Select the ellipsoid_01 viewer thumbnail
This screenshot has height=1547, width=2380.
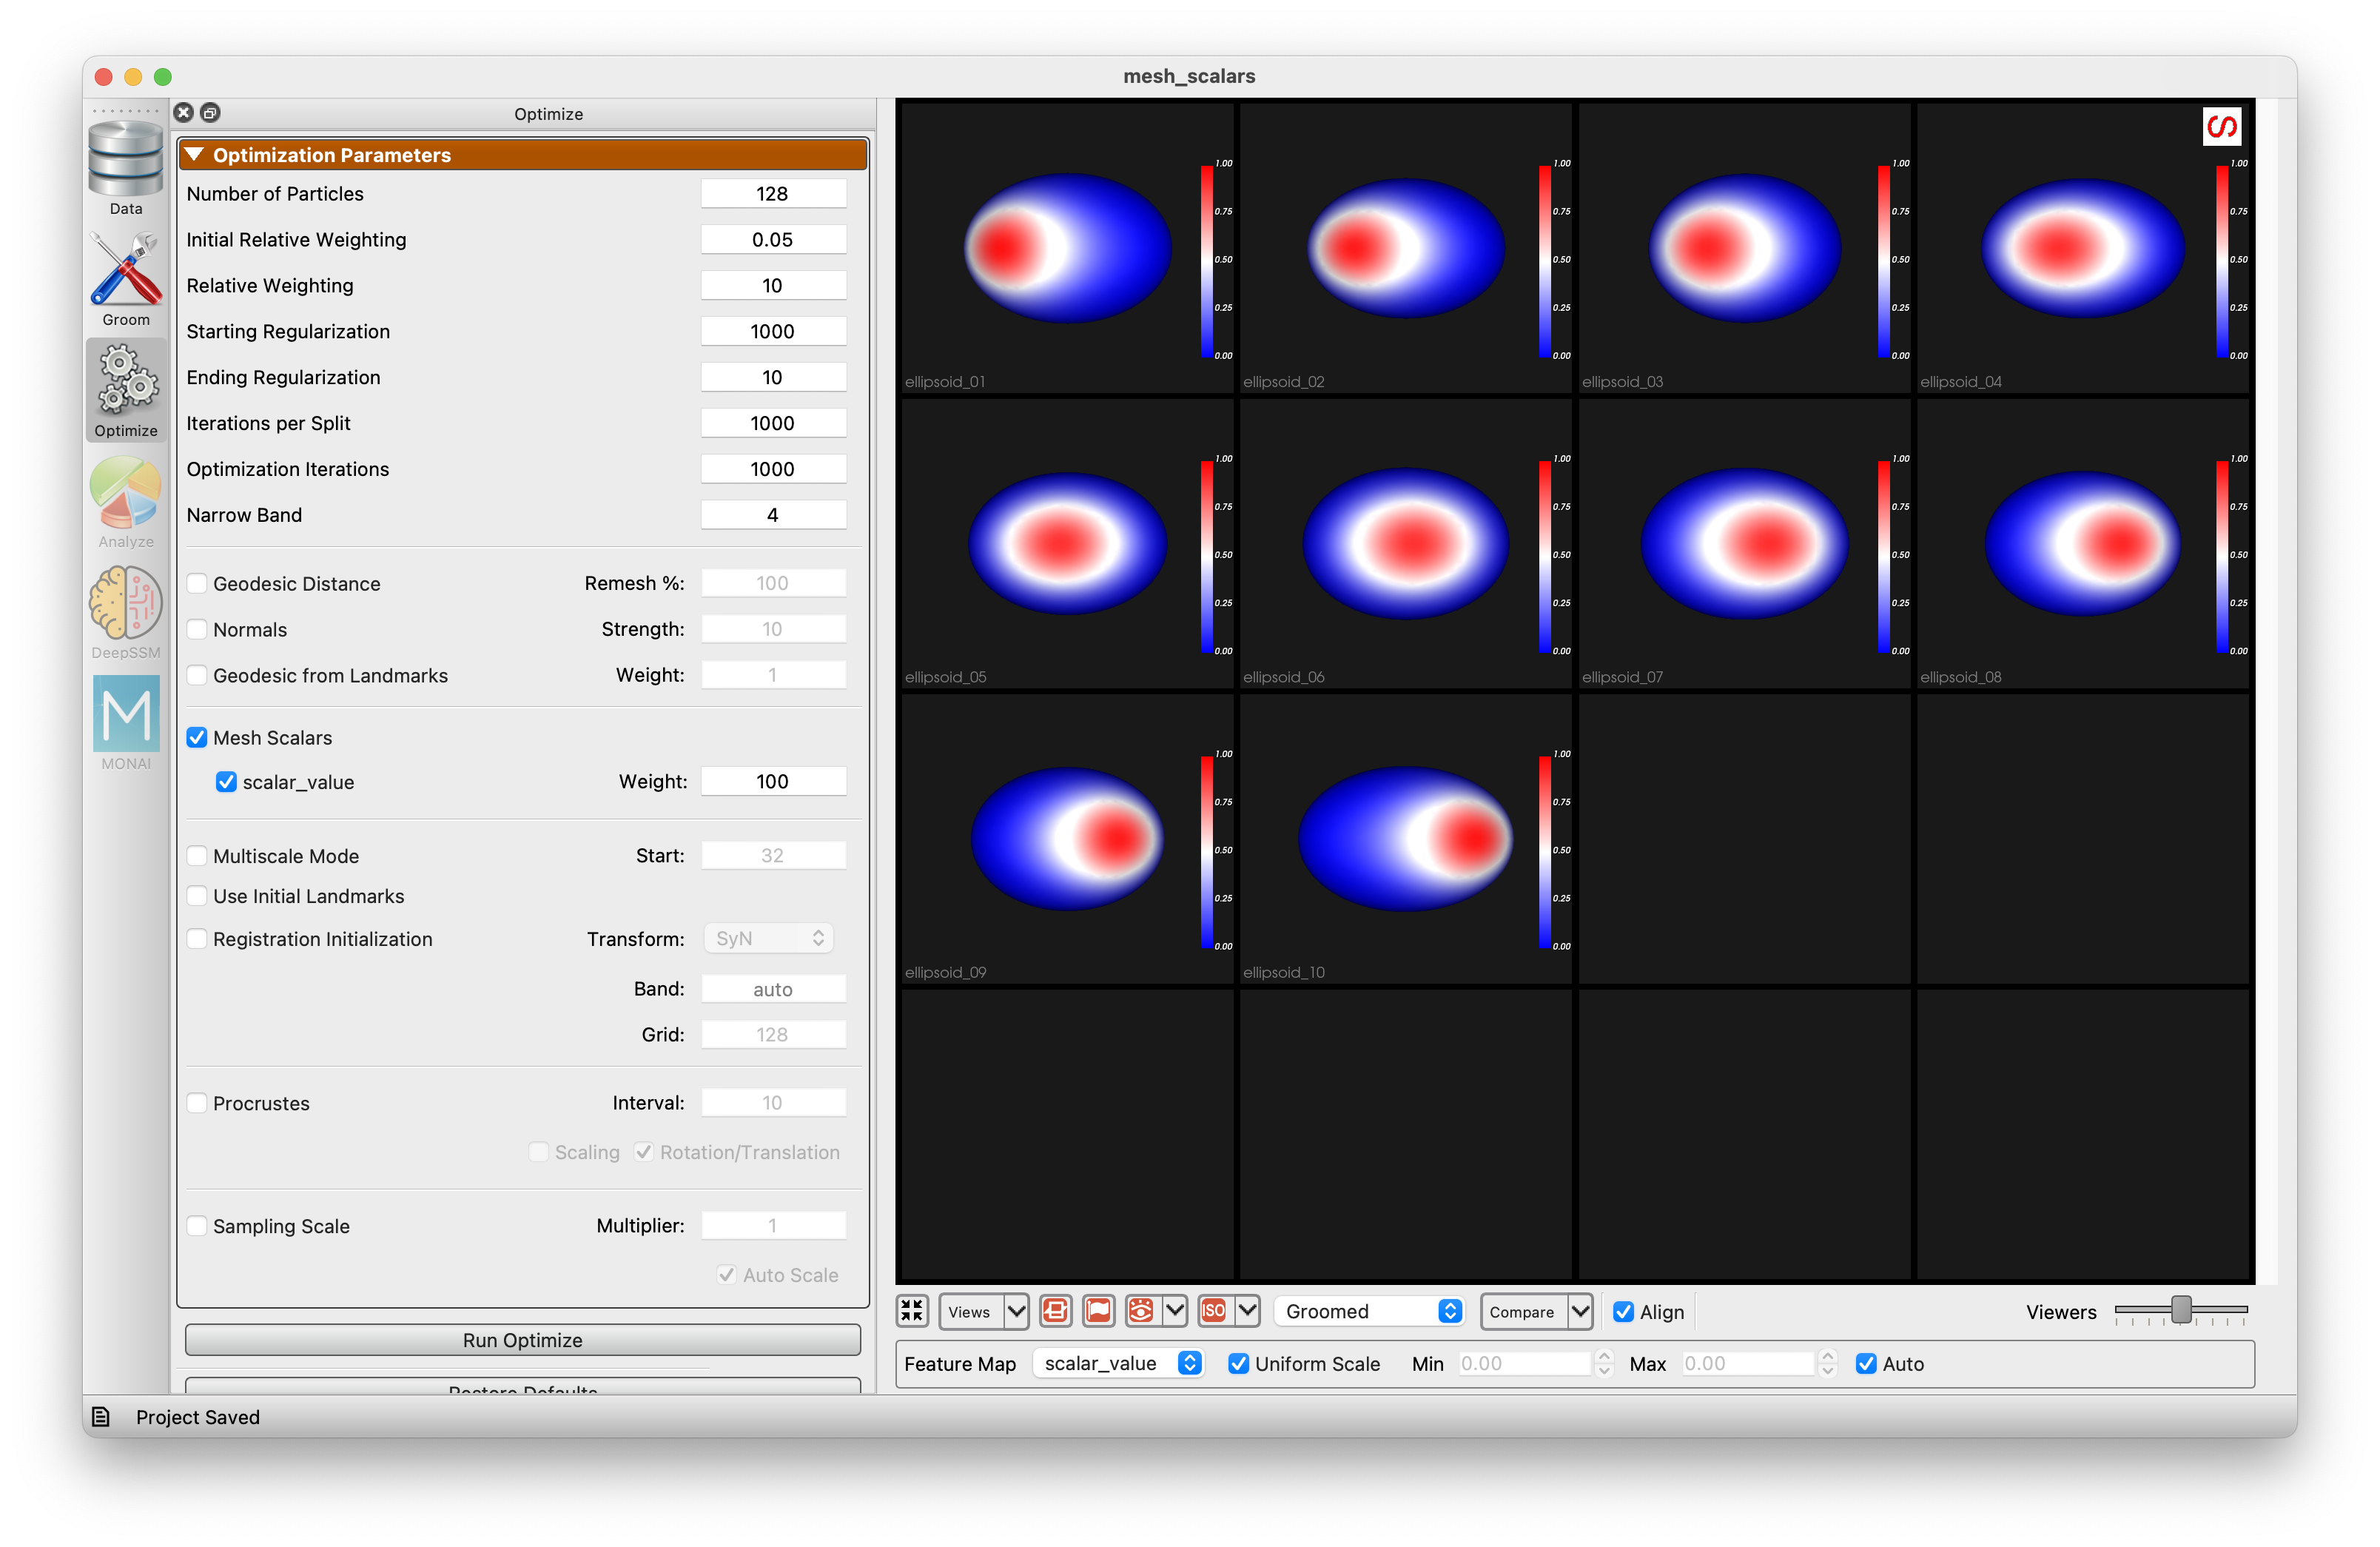(x=1067, y=248)
